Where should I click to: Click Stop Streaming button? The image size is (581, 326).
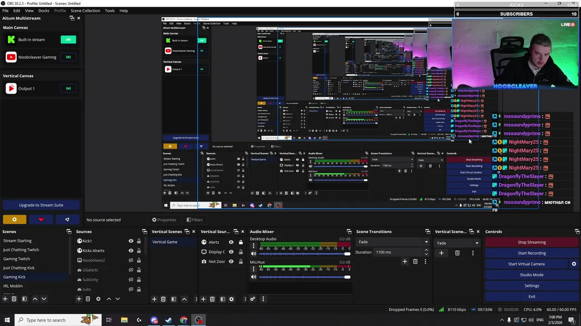click(532, 242)
